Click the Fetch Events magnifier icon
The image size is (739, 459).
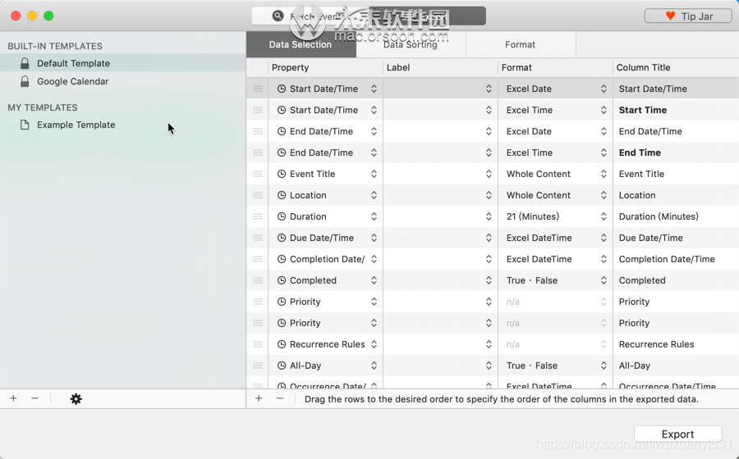click(x=278, y=16)
